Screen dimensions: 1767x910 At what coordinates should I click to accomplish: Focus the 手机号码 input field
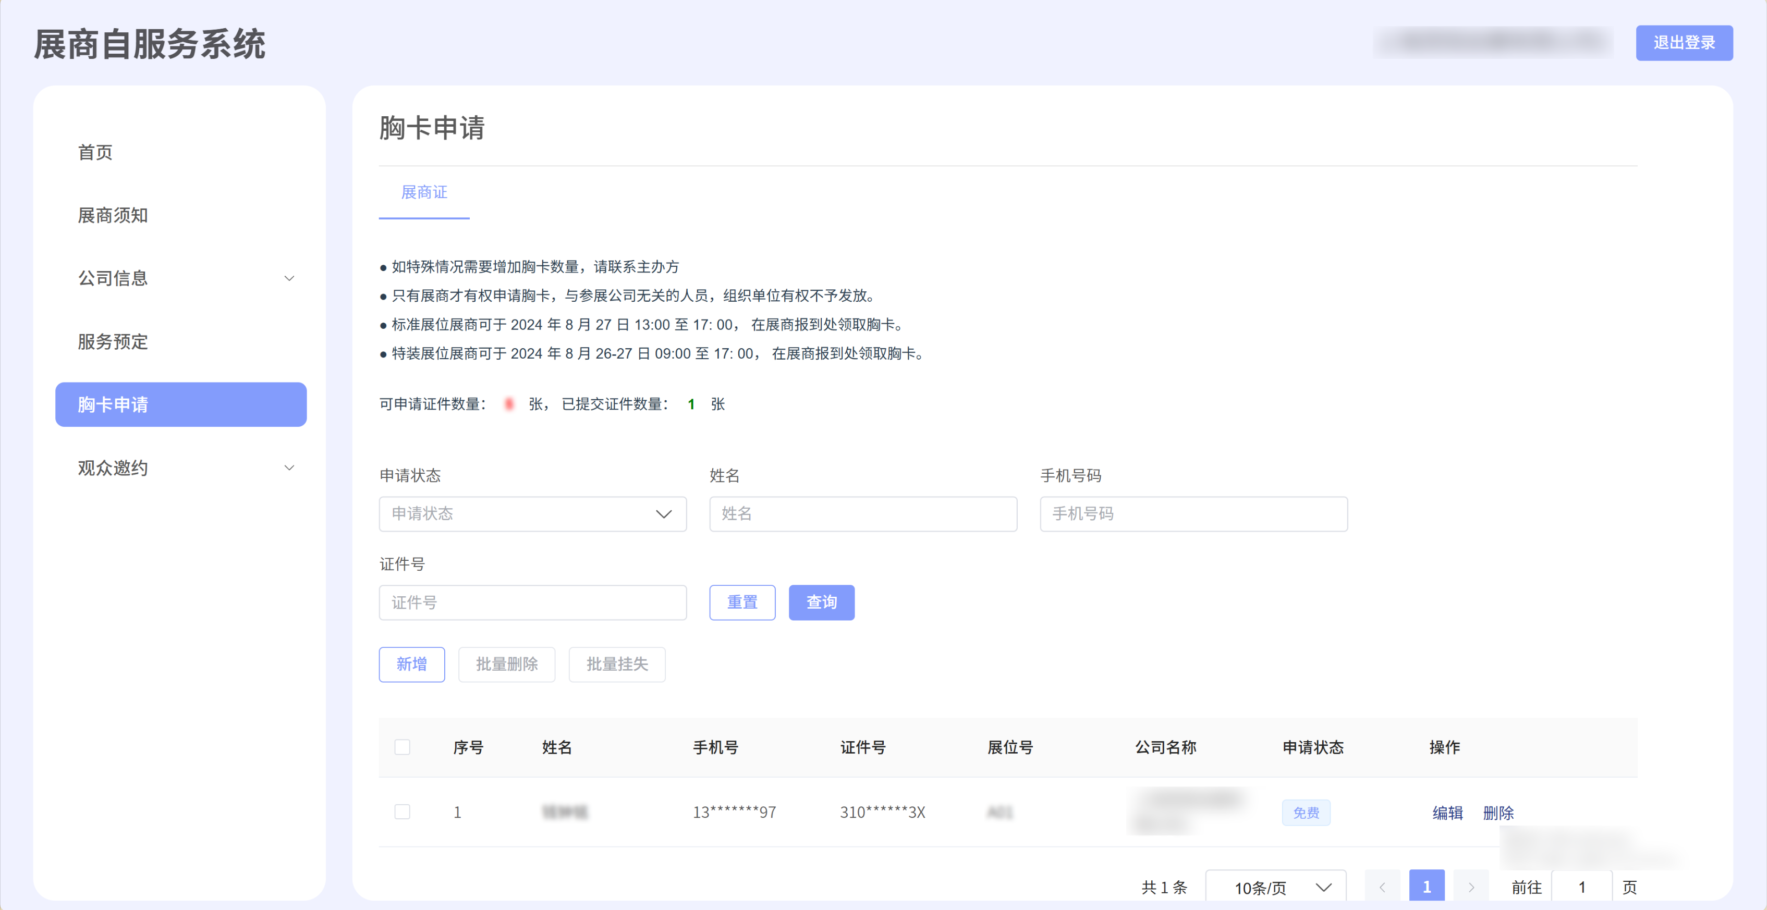pos(1193,513)
